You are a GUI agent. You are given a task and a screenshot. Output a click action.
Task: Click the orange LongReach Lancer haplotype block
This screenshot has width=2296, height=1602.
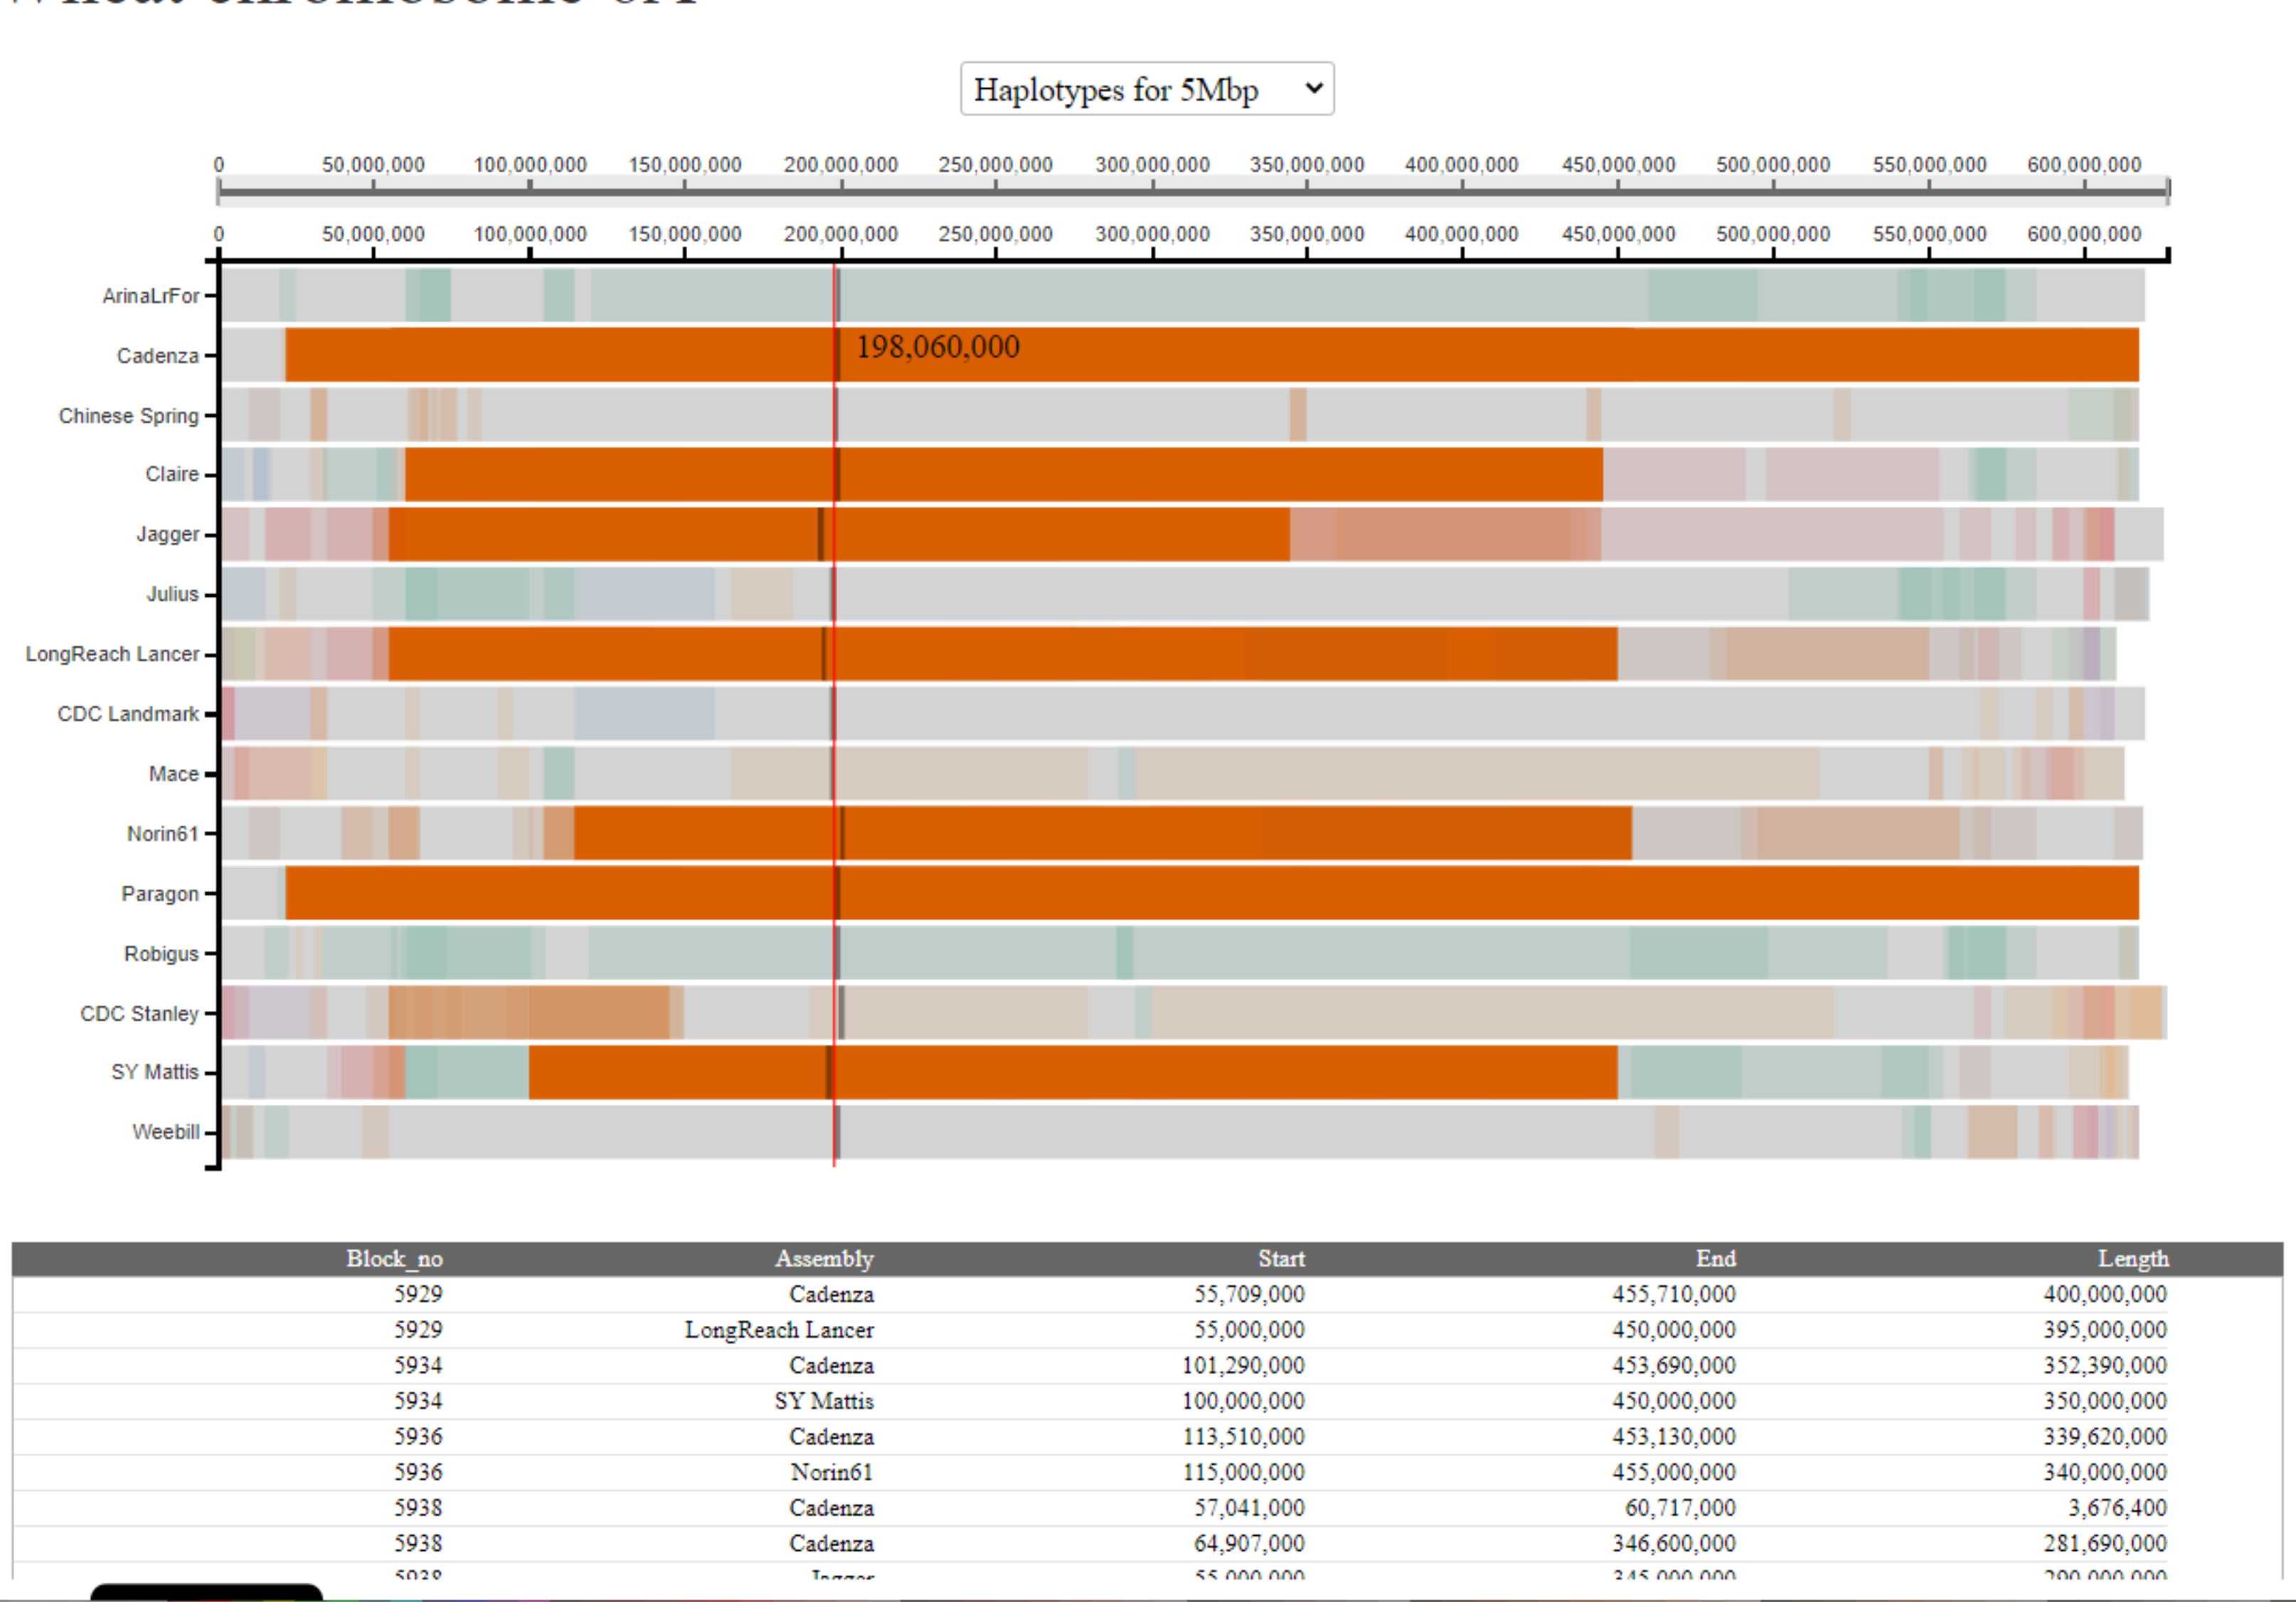click(1003, 654)
